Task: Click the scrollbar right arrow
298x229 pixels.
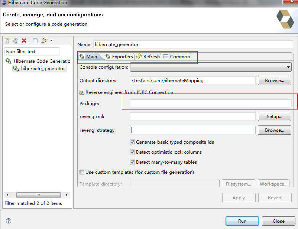Action: [x=67, y=195]
